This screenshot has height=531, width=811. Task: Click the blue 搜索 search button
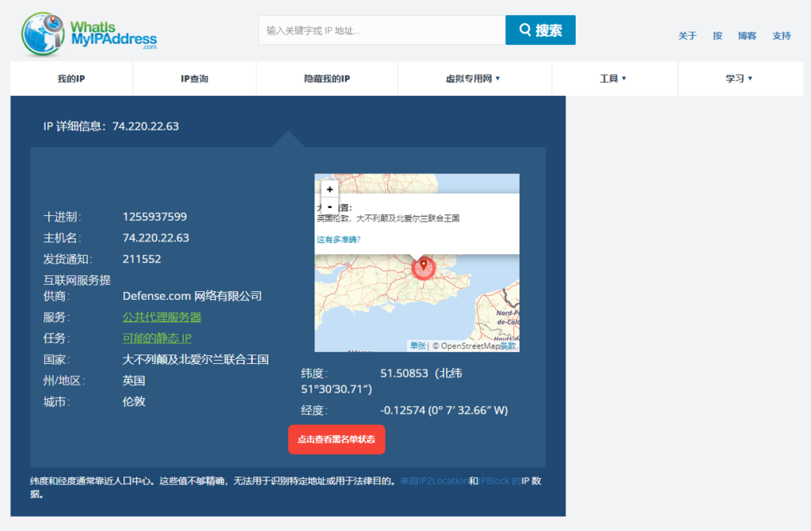[x=540, y=30]
